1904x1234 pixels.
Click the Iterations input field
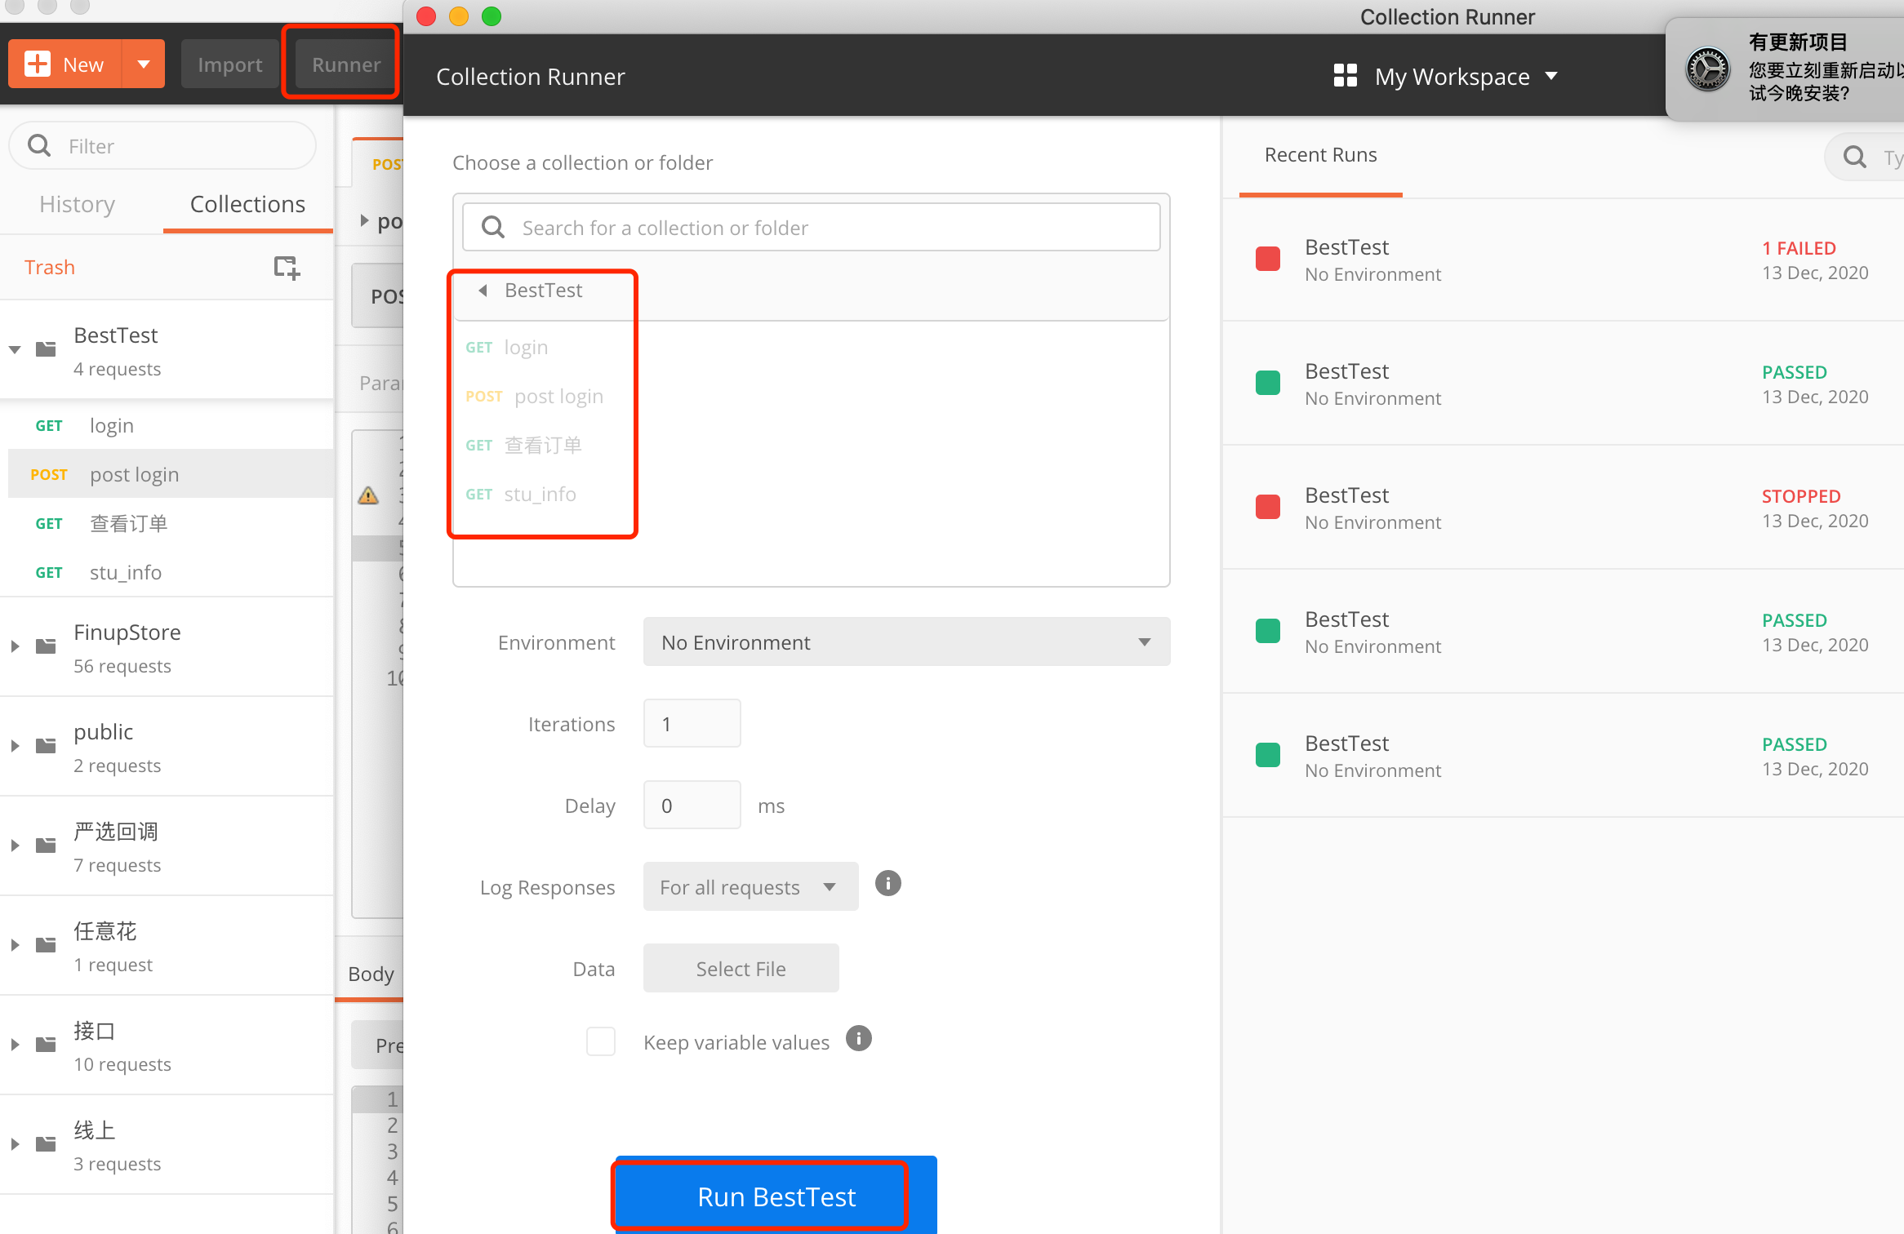coord(692,724)
